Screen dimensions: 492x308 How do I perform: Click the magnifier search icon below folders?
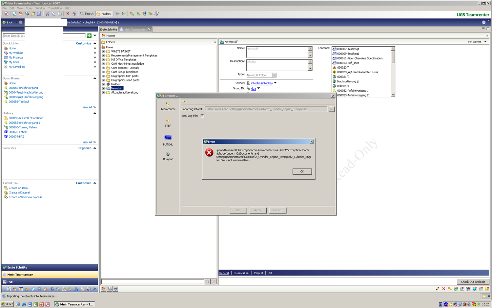(x=207, y=281)
